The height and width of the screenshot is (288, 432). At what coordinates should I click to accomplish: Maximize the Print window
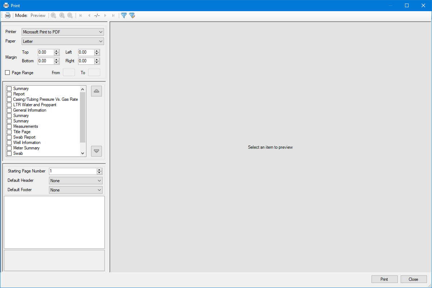point(407,5)
